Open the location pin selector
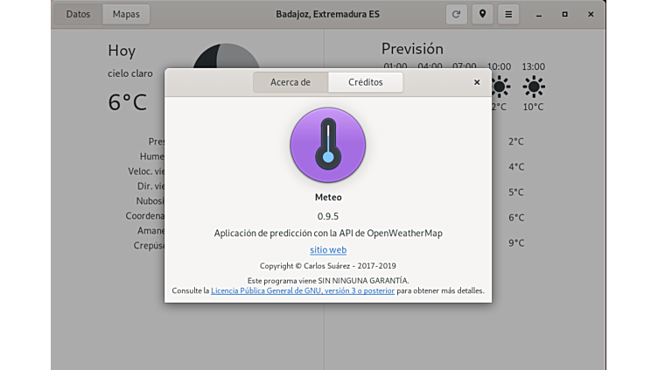This screenshot has width=658, height=370. coord(482,14)
